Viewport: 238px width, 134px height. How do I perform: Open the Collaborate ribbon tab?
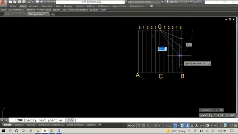pyautogui.click(x=104, y=6)
